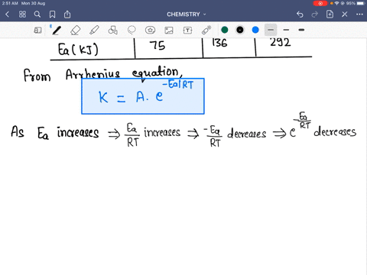Open the three-dots more options menu
Image resolution: width=367 pixels, height=275 pixels.
(x=359, y=15)
